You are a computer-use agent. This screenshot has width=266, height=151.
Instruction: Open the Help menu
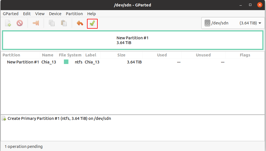(x=91, y=14)
